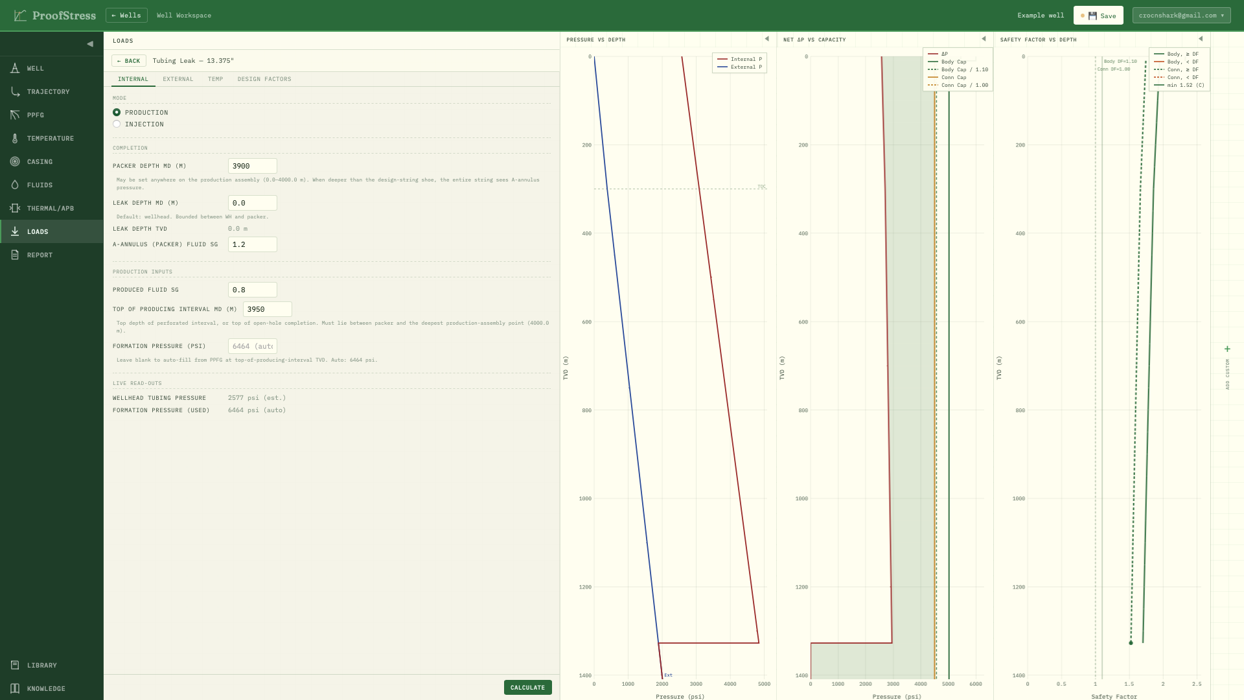The image size is (1244, 700).
Task: Go back to Wells list
Action: [126, 16]
